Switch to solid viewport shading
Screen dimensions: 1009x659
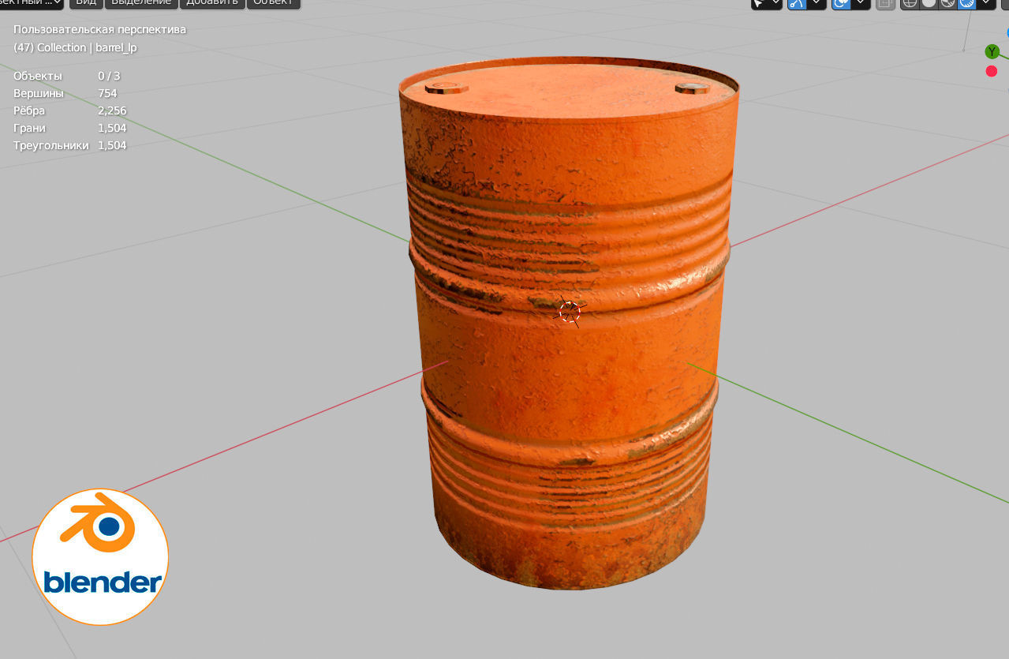coord(929,3)
